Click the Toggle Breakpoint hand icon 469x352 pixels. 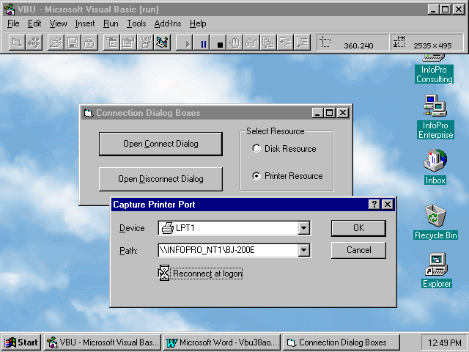(x=235, y=44)
